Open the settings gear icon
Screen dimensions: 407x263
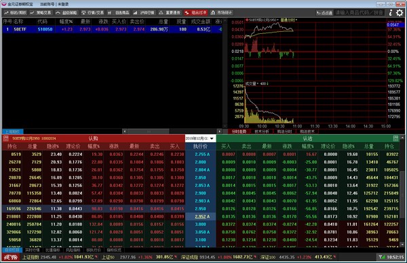(x=400, y=12)
